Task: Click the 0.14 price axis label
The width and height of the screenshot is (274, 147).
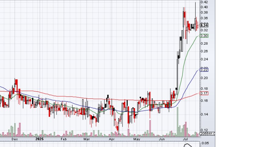Action: [204, 115]
